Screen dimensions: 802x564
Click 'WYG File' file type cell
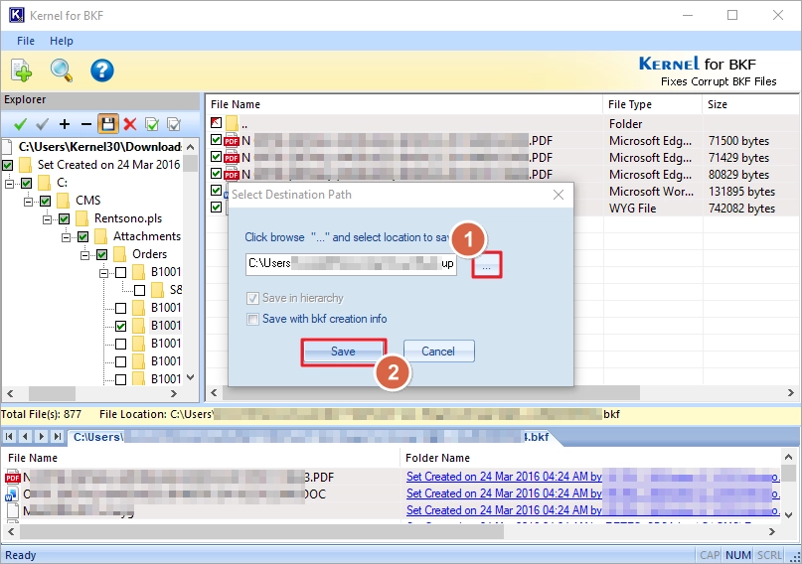click(632, 209)
